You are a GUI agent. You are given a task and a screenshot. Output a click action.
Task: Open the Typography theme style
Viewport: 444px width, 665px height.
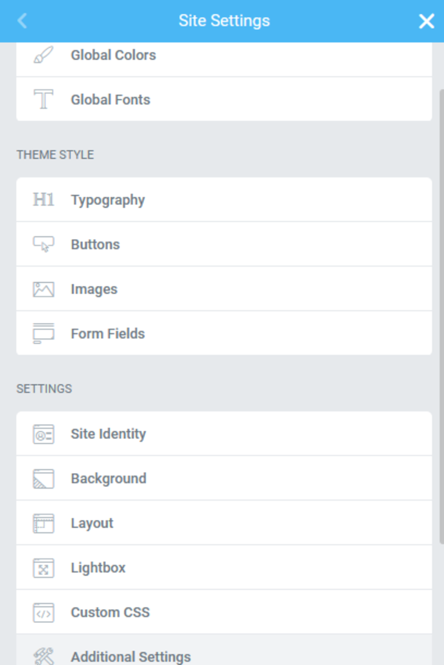[x=108, y=200]
